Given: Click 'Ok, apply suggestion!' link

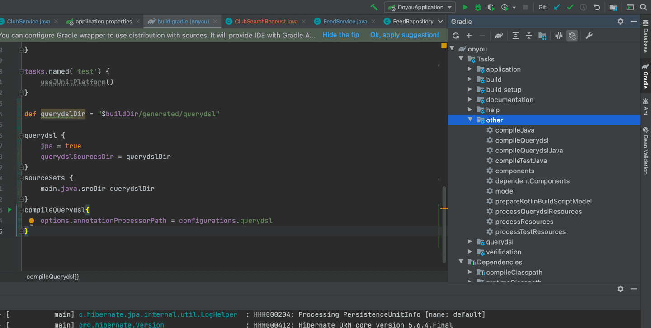Looking at the screenshot, I should tap(404, 35).
